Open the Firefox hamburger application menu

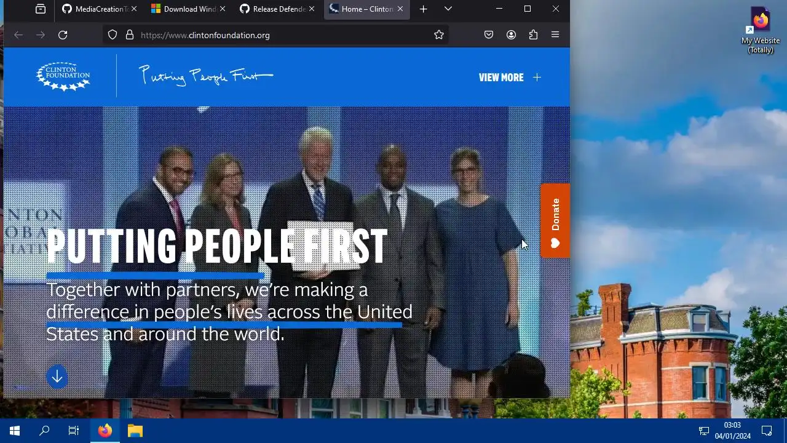coord(555,35)
